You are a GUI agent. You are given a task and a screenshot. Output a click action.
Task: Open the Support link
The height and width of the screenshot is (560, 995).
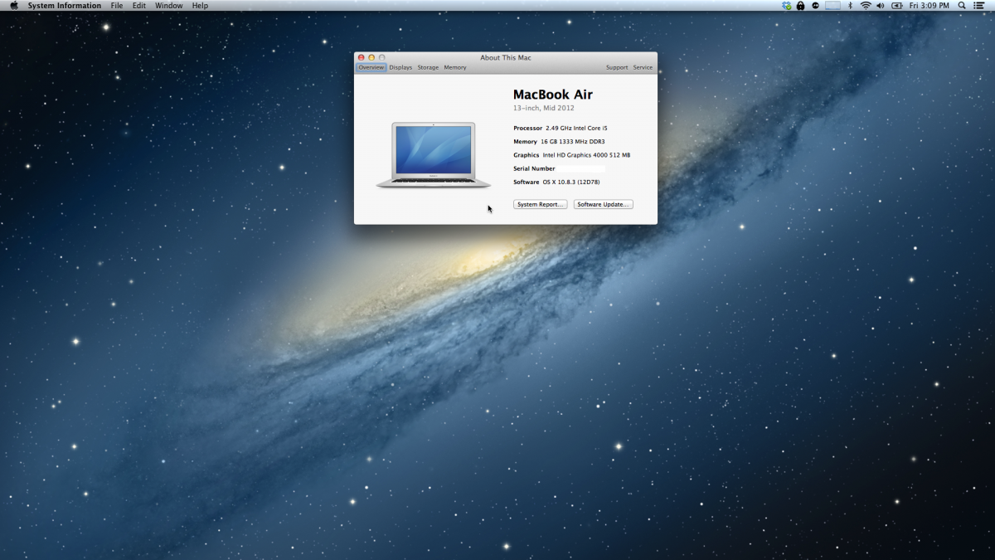617,67
